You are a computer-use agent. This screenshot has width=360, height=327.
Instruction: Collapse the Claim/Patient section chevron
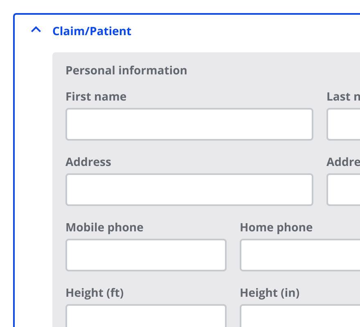click(36, 30)
